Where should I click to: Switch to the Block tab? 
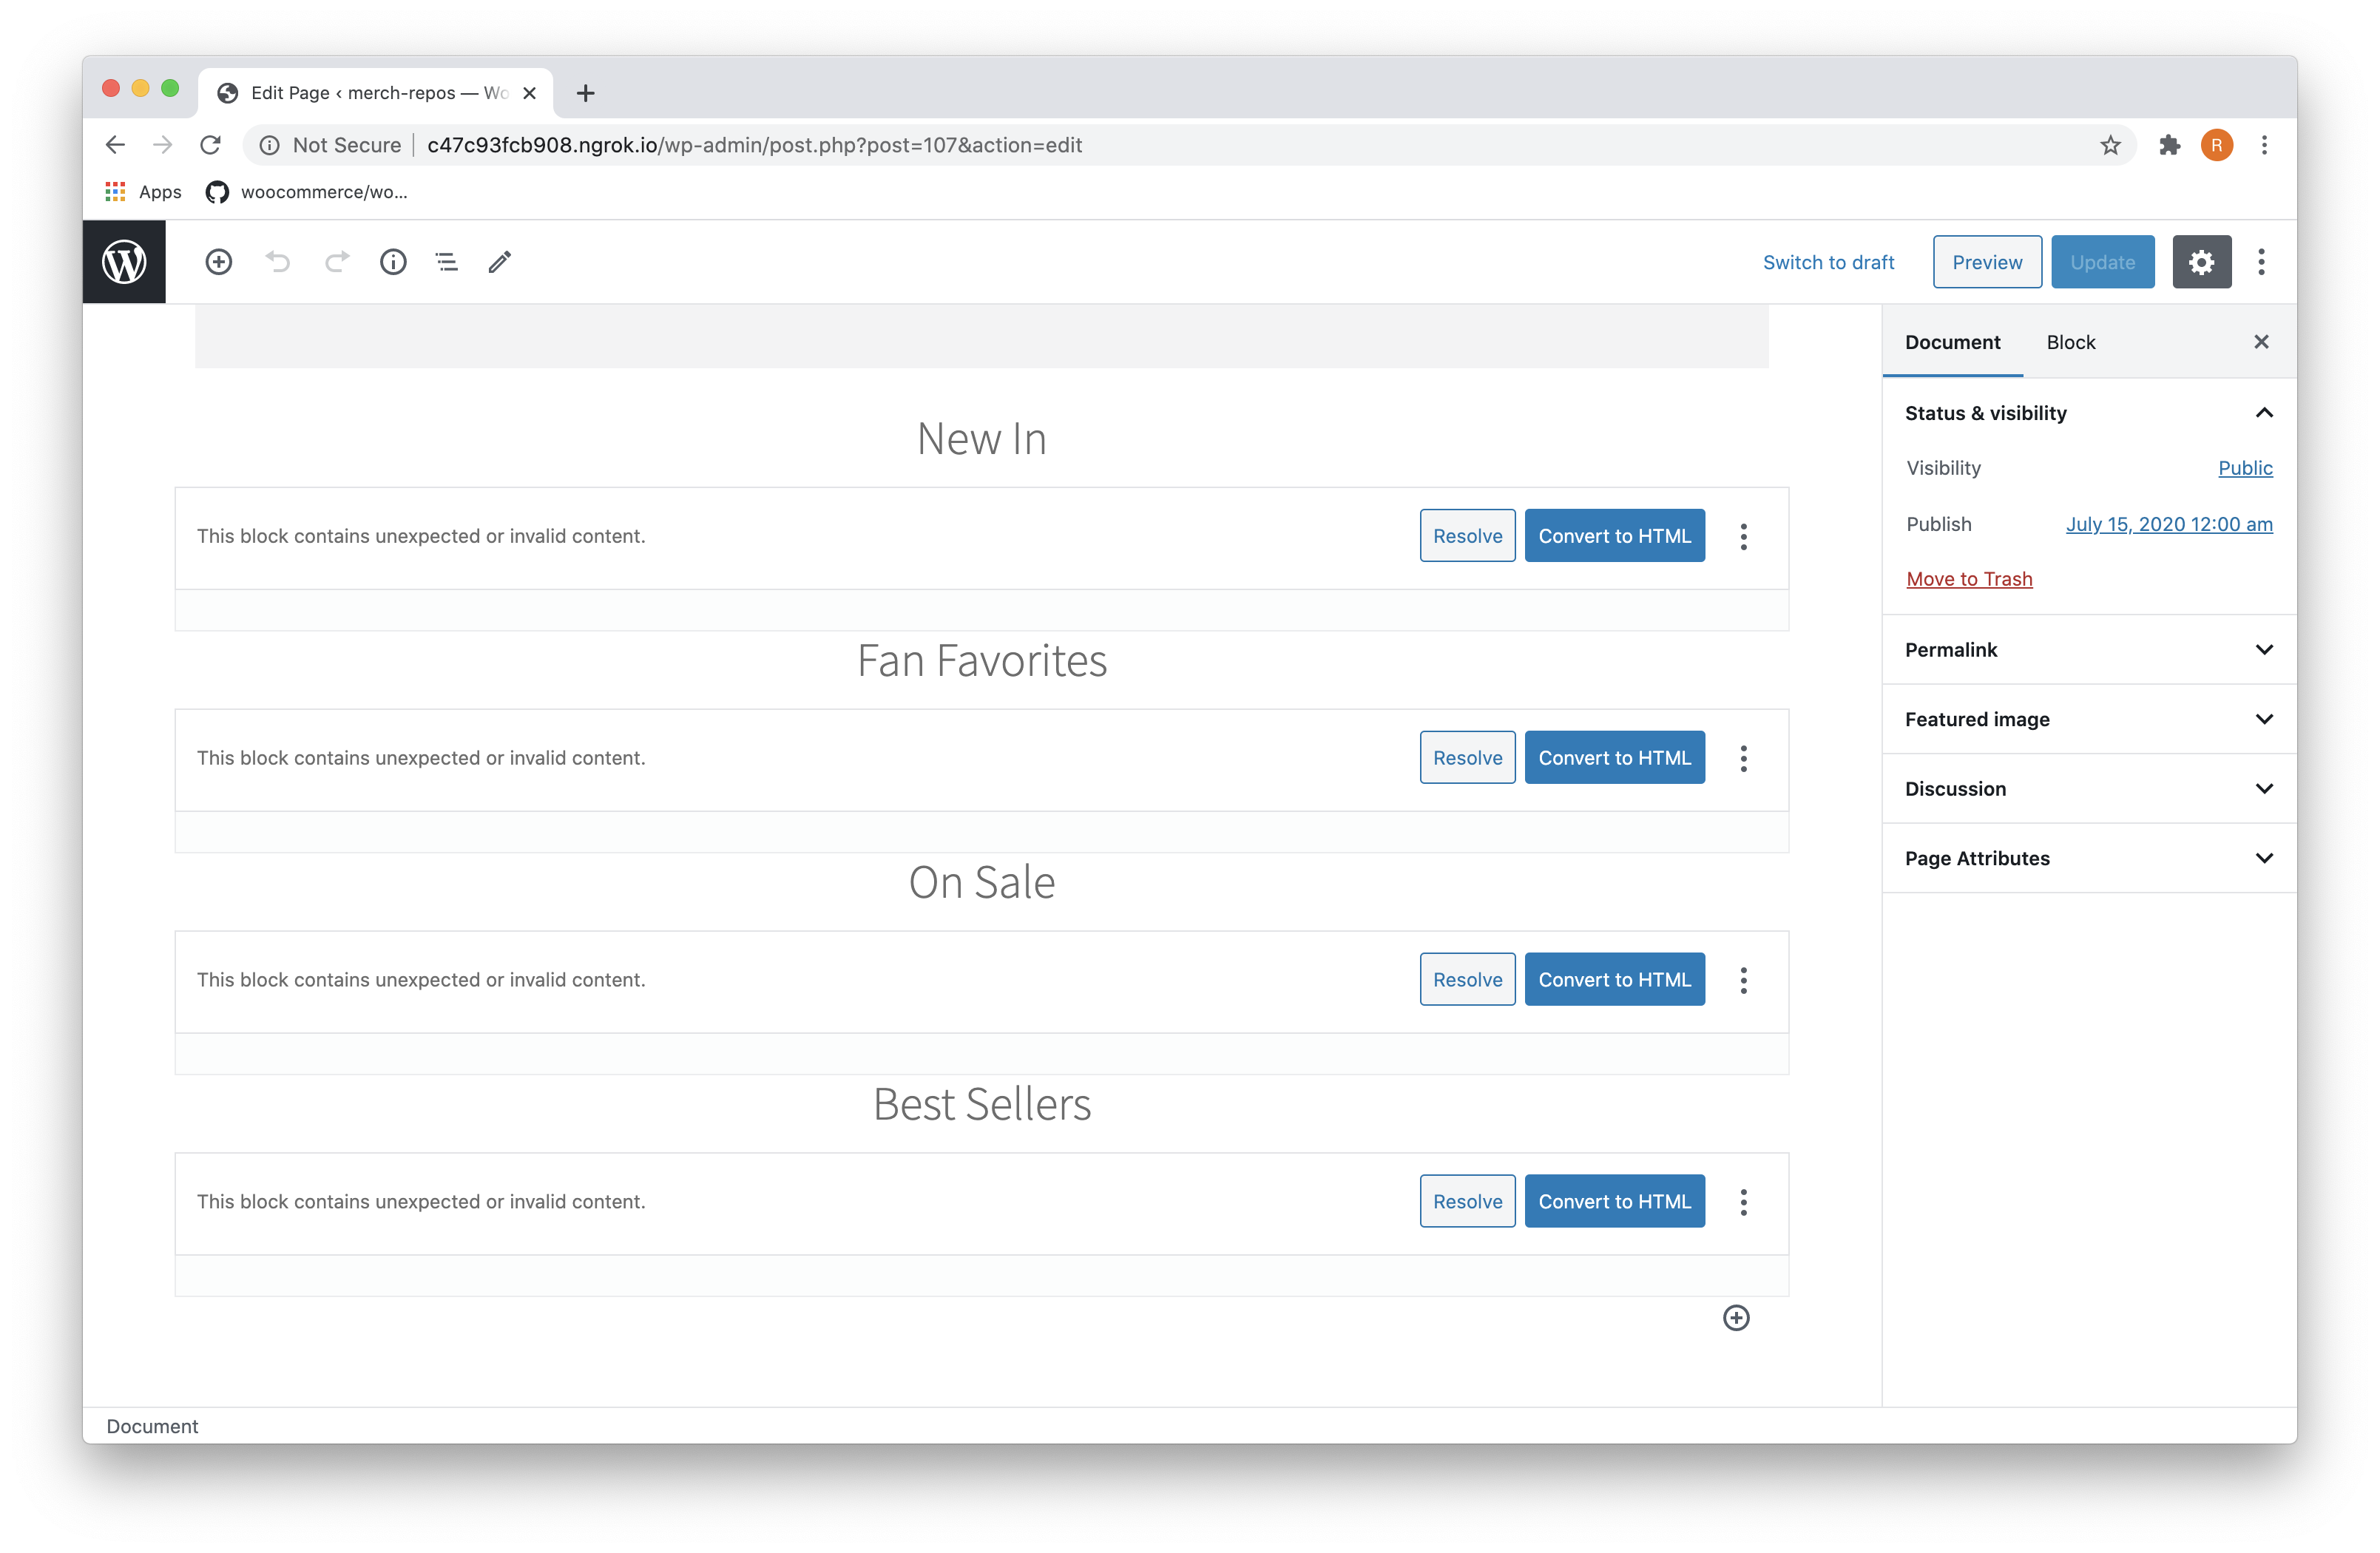pos(2070,341)
